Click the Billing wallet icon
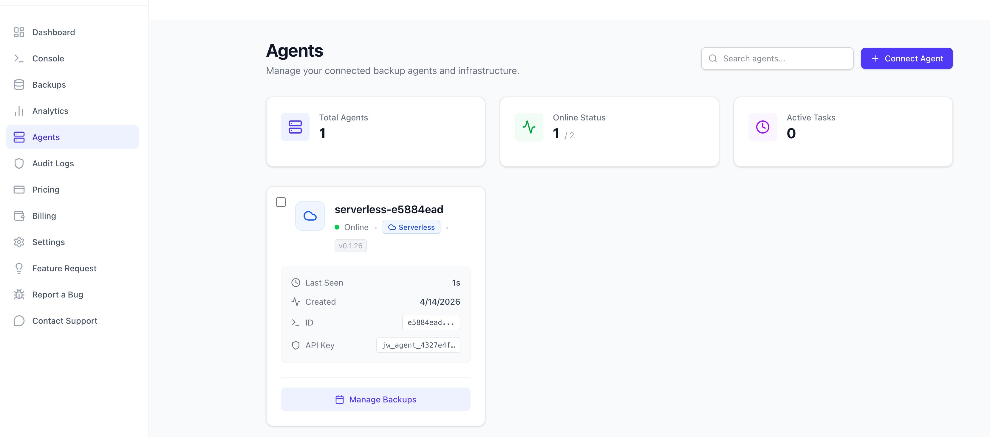Image resolution: width=990 pixels, height=437 pixels. 19,216
